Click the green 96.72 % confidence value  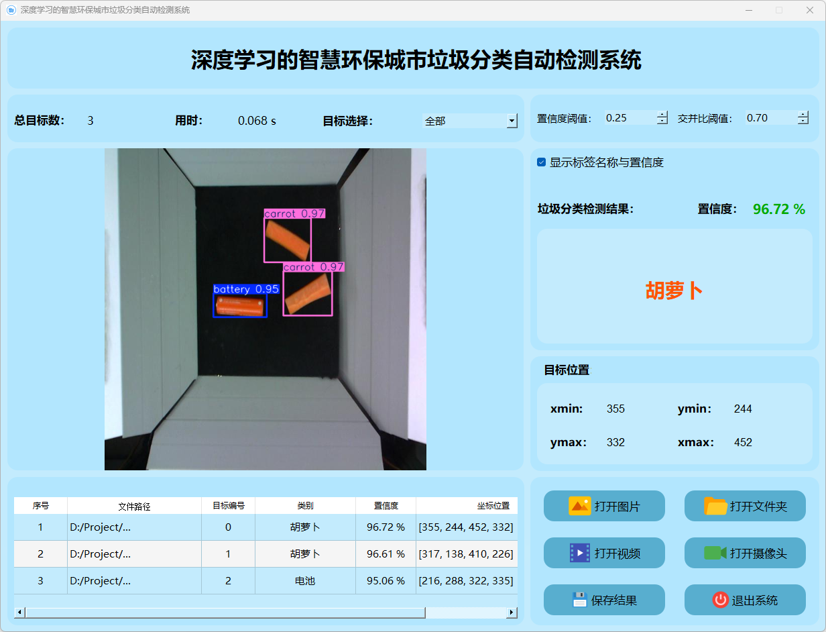(x=779, y=209)
